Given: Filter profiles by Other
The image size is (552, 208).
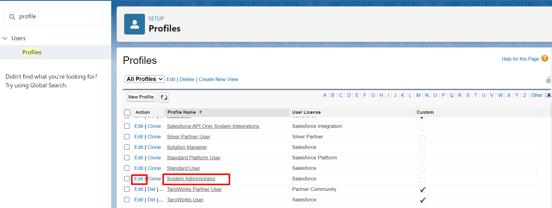Looking at the screenshot, I should tap(536, 95).
